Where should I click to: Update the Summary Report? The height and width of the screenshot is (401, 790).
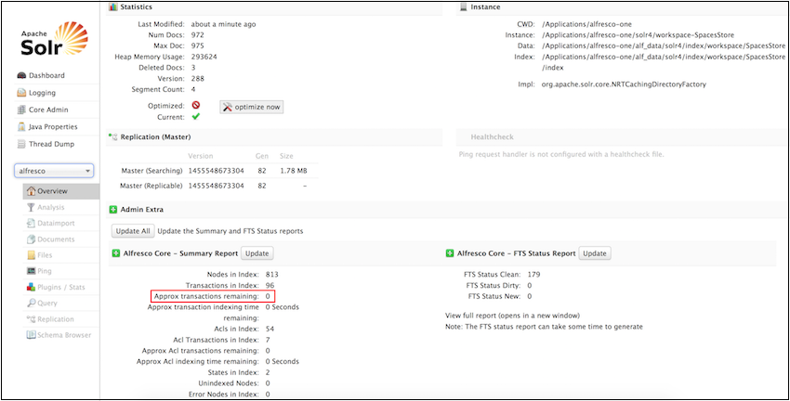257,253
